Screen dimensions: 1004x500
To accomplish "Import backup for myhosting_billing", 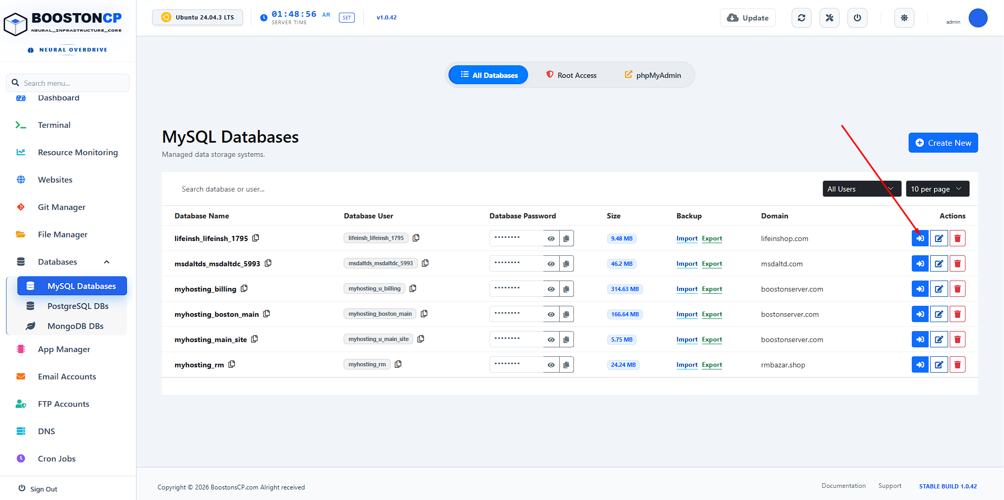I will click(687, 289).
